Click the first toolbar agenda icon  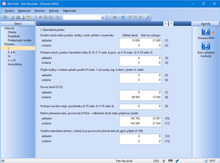[x=5, y=17]
